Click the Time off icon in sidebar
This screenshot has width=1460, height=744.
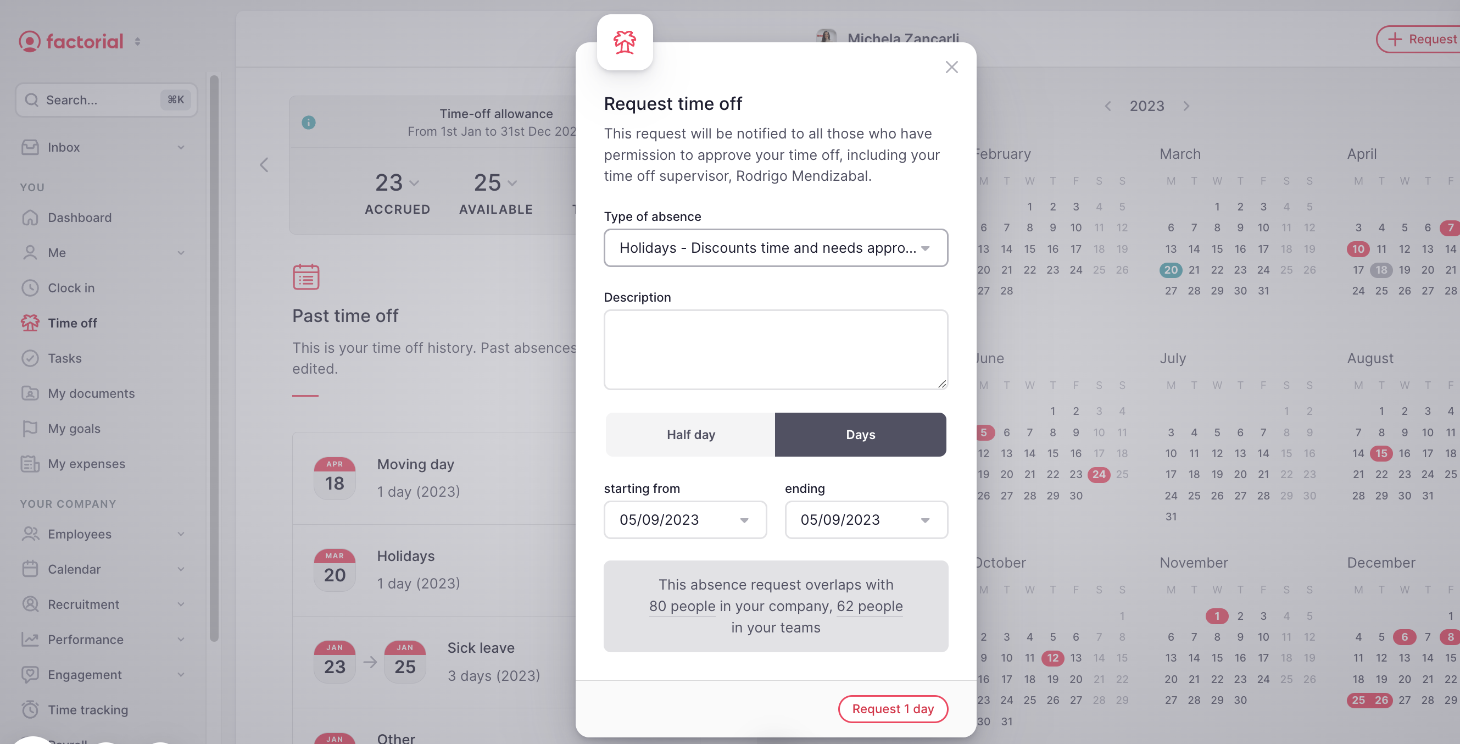pyautogui.click(x=30, y=323)
